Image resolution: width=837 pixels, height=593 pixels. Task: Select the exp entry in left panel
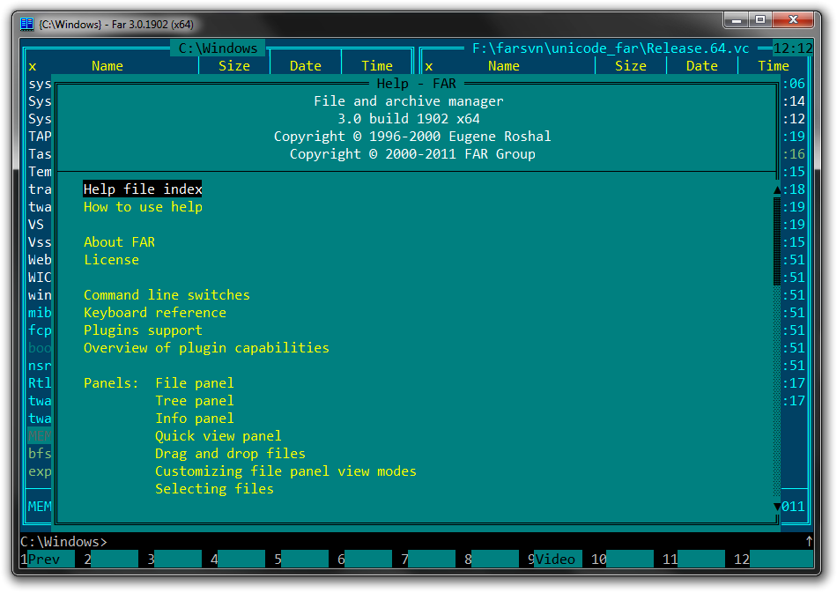pos(40,471)
